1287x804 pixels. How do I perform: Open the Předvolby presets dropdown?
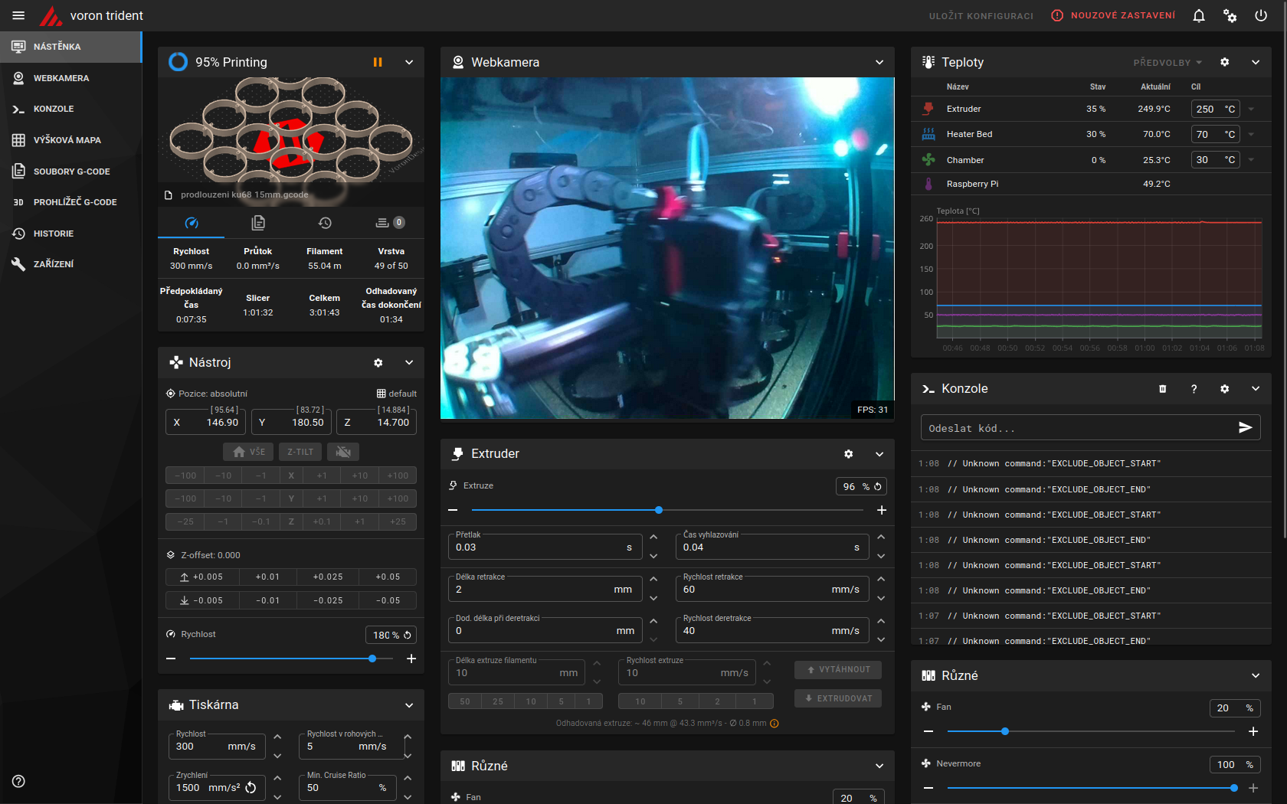1167,63
